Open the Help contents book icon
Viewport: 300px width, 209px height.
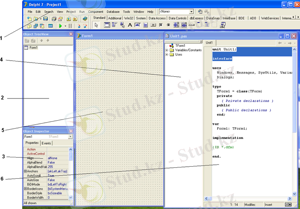click(85, 18)
